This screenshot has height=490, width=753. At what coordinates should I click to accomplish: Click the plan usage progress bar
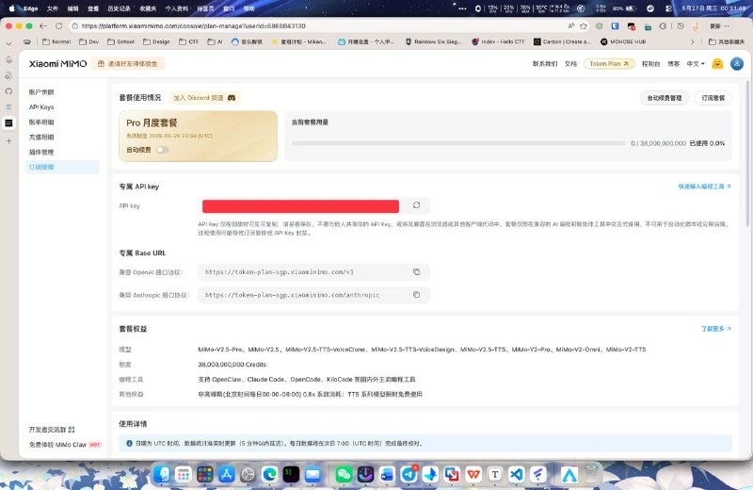point(458,143)
